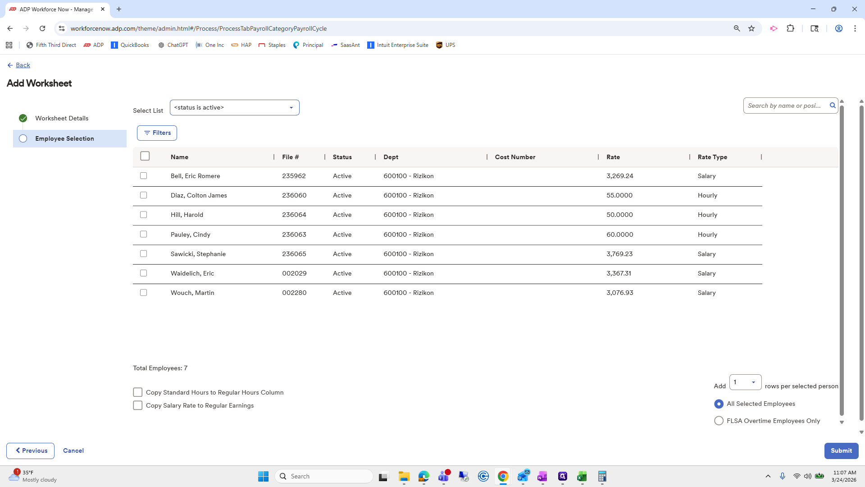Select FLSA Overtime Employees Only option

719,421
